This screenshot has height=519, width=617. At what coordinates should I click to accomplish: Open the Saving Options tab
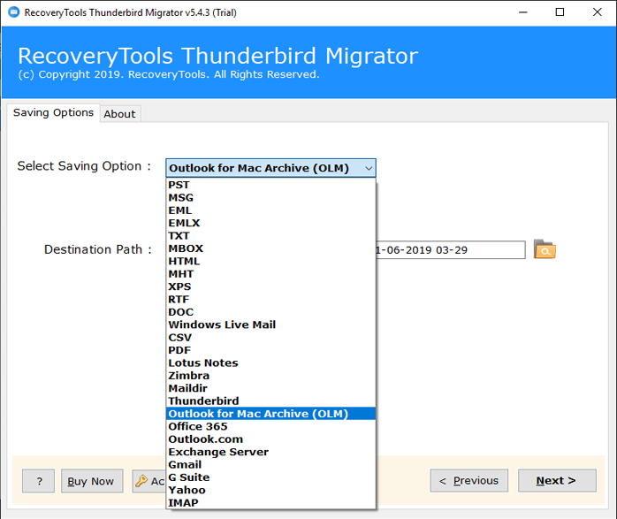point(54,112)
